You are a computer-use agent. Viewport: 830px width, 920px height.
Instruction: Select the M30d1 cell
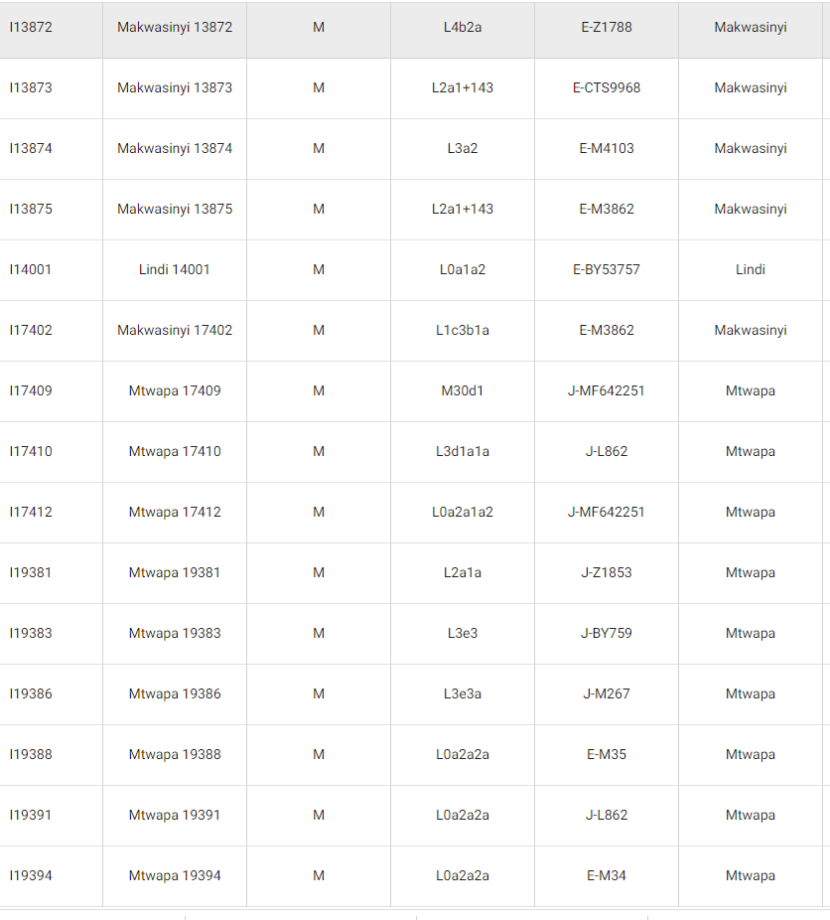pyautogui.click(x=463, y=390)
